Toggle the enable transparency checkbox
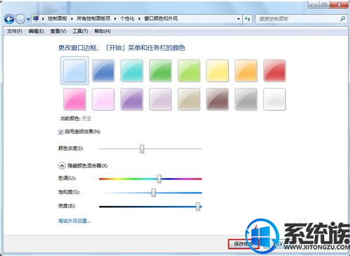Screen dimensions: 350x256 (x=61, y=132)
